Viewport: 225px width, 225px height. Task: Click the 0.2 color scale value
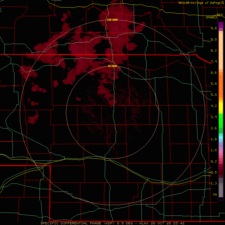(214, 161)
